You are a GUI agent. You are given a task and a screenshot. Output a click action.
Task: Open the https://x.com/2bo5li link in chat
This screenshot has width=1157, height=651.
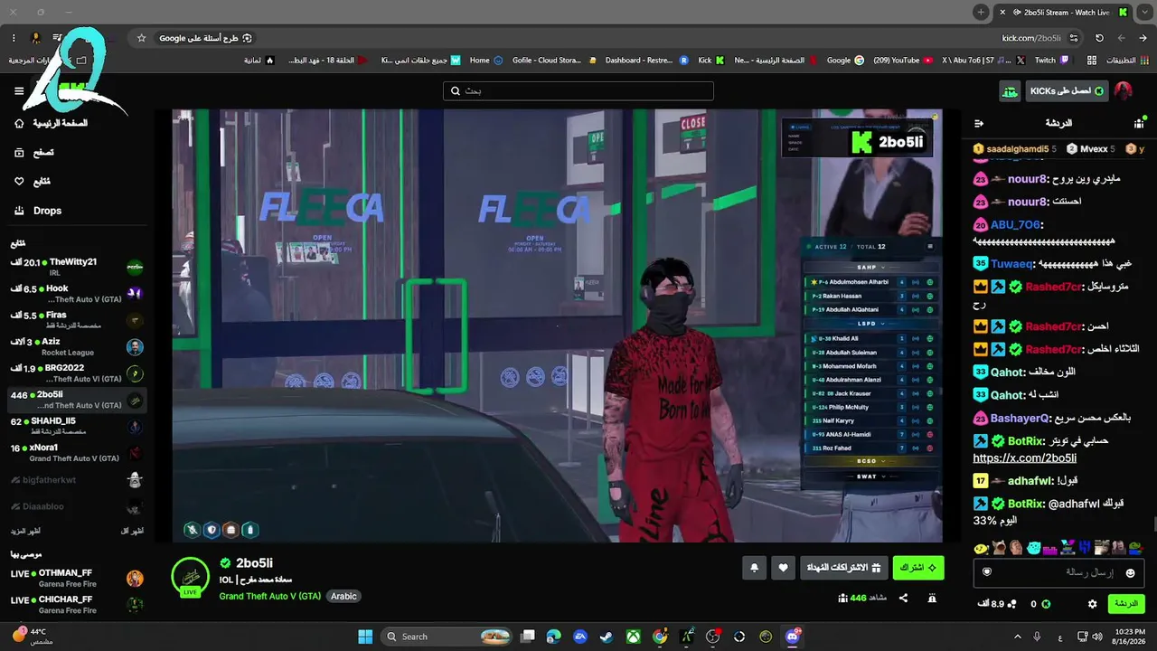pos(1025,458)
